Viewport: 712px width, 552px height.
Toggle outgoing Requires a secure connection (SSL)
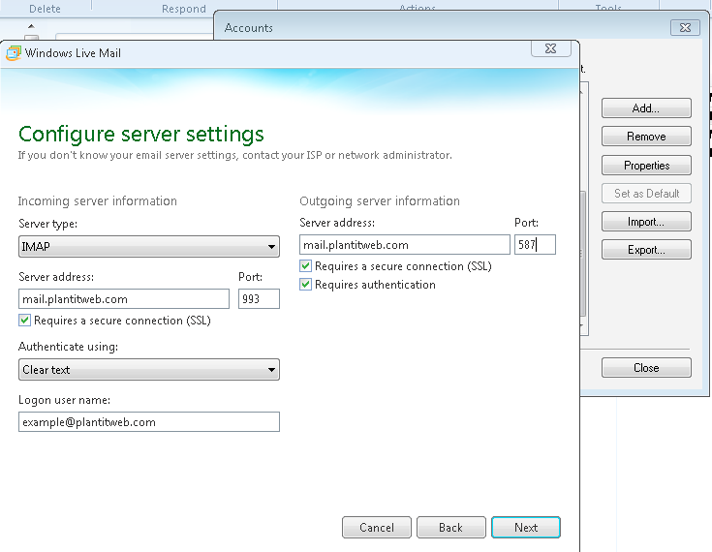(x=305, y=266)
